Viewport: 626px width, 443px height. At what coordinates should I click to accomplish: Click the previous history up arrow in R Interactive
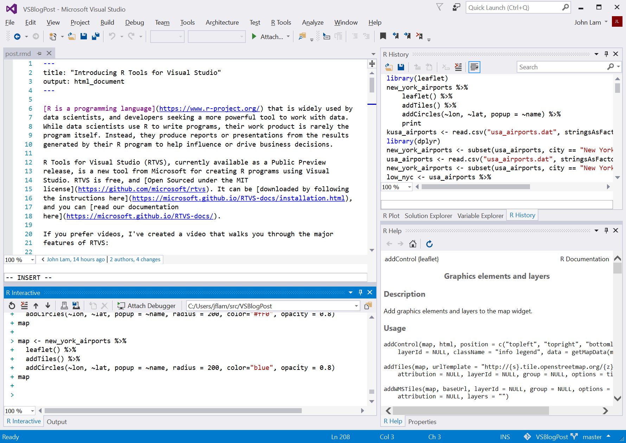[36, 306]
